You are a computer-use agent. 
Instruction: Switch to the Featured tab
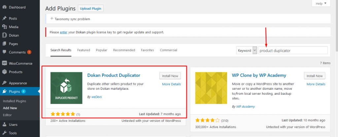pyautogui.click(x=84, y=50)
